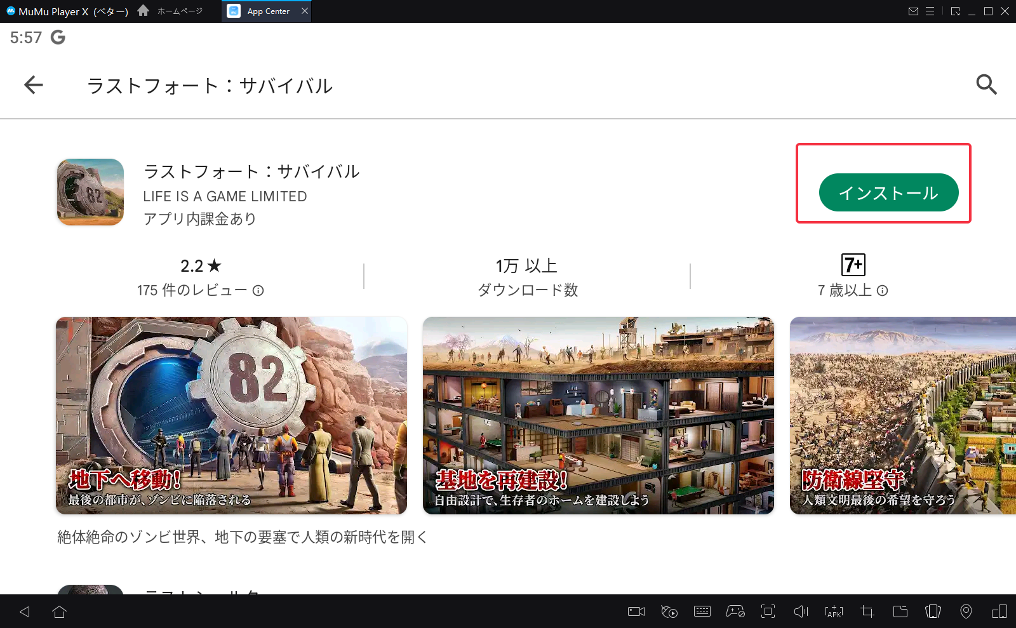Install ラストフォート：サバイバル with the green インストール button
The image size is (1016, 628).
coord(888,192)
